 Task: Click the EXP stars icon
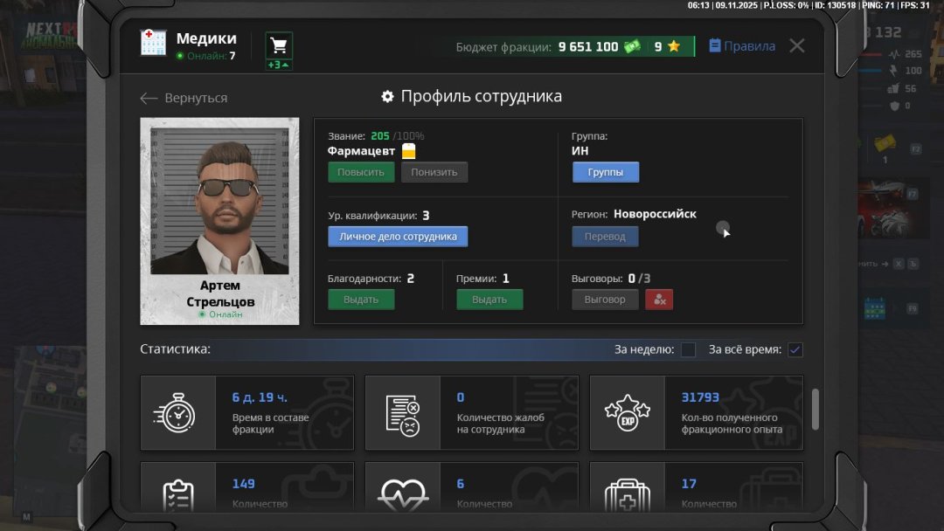628,412
